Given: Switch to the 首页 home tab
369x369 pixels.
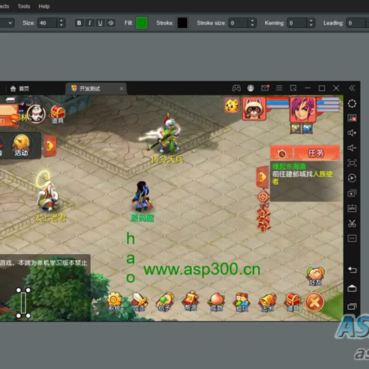Looking at the screenshot, I should (x=19, y=89).
